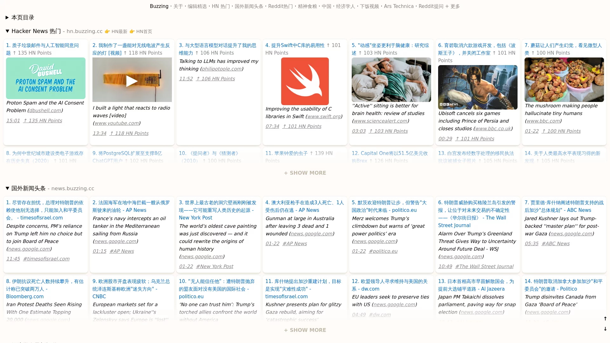Image resolution: width=610 pixels, height=343 pixels.
Task: Click the man sleeping on couch thumbnail
Action: (x=391, y=80)
